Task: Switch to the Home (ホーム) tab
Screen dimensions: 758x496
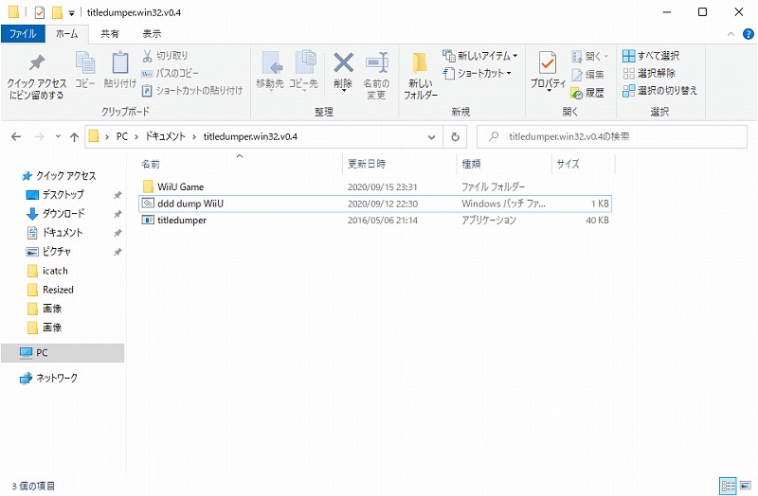Action: click(66, 34)
